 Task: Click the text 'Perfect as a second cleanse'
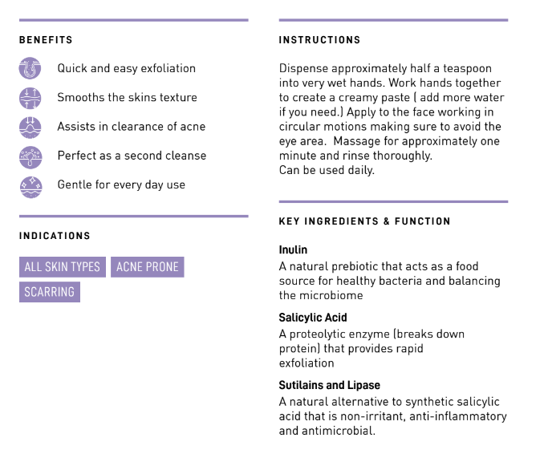click(132, 156)
